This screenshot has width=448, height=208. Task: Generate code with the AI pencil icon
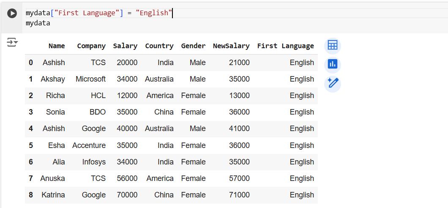pos(332,84)
